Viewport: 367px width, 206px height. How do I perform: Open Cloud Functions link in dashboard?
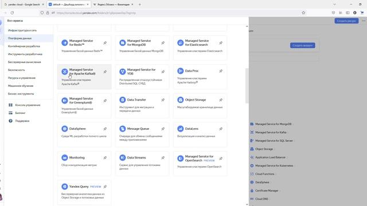click(x=264, y=174)
